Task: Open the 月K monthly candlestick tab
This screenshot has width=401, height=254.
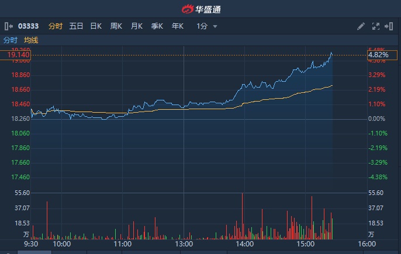Action: [x=137, y=26]
